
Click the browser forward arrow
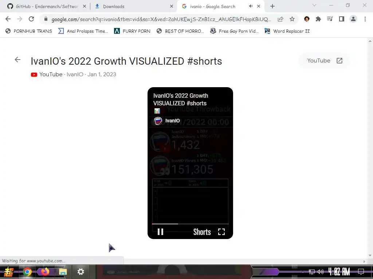click(x=20, y=19)
